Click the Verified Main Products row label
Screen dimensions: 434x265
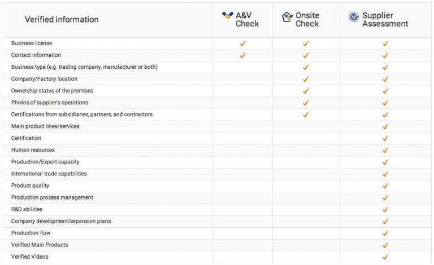coord(40,245)
